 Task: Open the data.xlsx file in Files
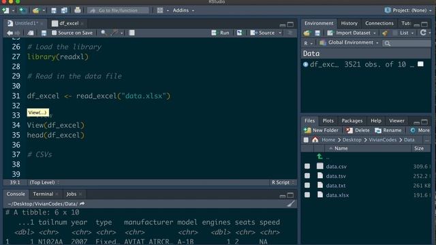coord(337,195)
